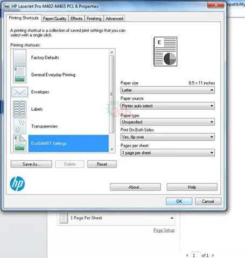Click the page icon beside 1 Page Per Sheet
Image resolution: width=245 pixels, height=258 pixels.
64,218
